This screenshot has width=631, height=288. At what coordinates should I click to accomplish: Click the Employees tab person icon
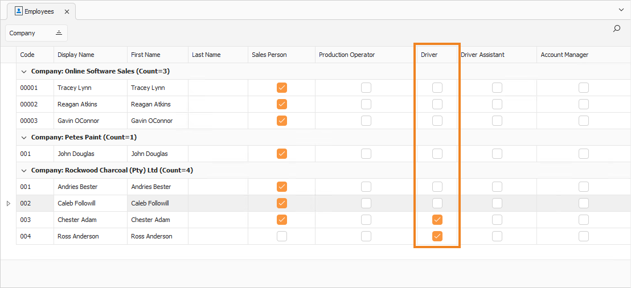click(19, 11)
